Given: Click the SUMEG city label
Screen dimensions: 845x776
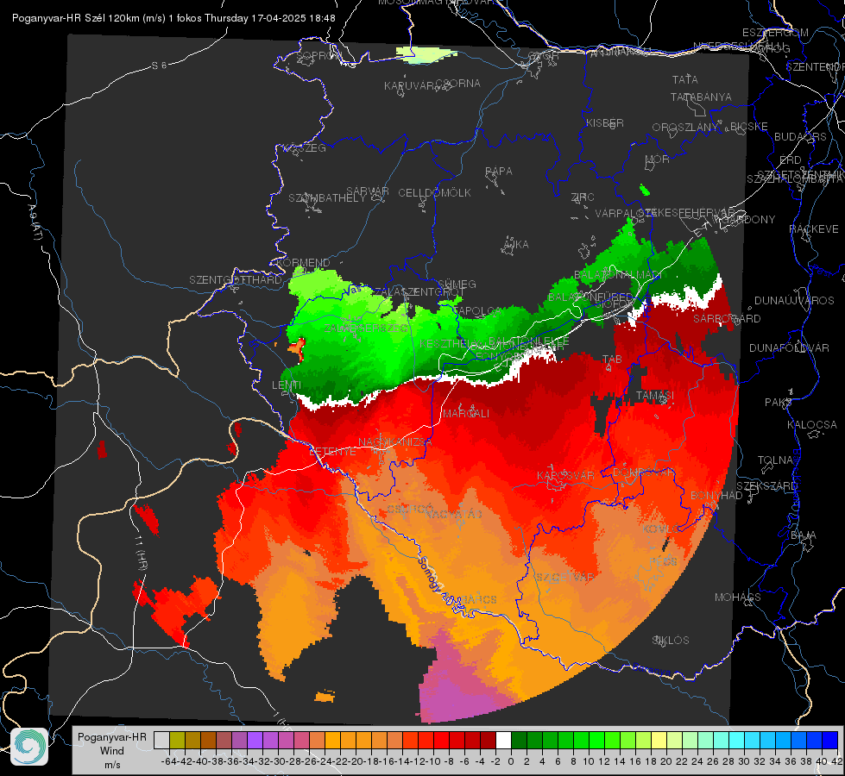Looking at the screenshot, I should 457,284.
